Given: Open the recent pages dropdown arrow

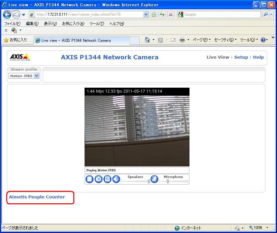Looking at the screenshot, I should pos(23,15).
